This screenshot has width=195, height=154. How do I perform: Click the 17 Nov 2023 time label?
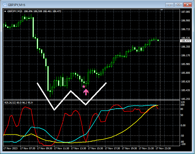click(x=10, y=148)
